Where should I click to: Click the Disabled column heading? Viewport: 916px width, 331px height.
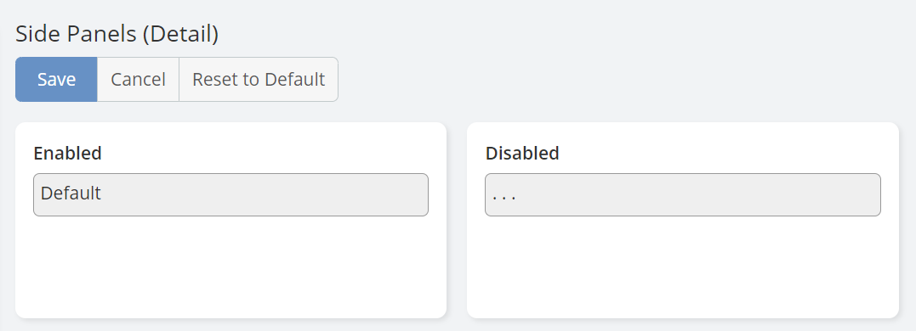point(522,154)
